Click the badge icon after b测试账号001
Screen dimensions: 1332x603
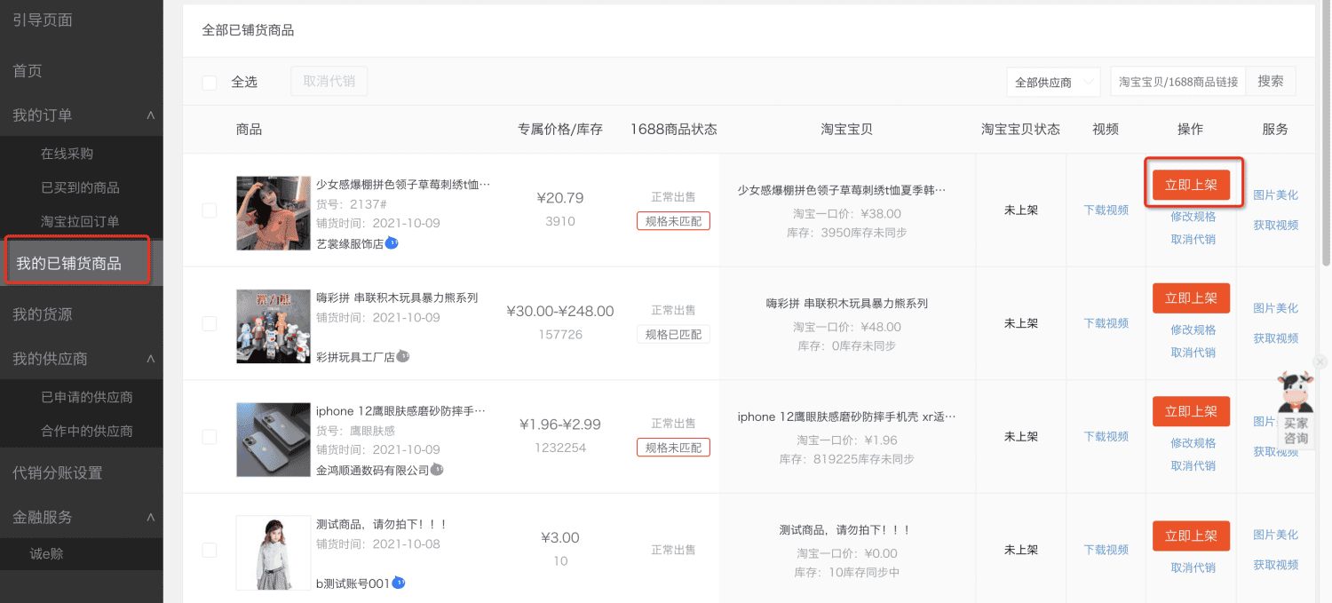(x=398, y=583)
